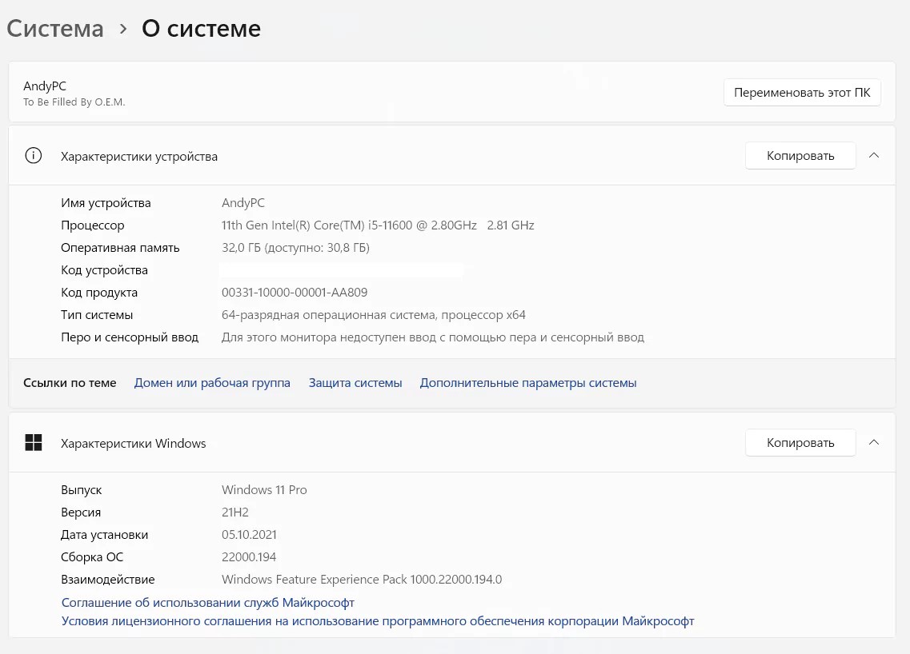910x654 pixels.
Task: Click the Код продукта value 00331-10000-00001-AA809
Action: (295, 292)
